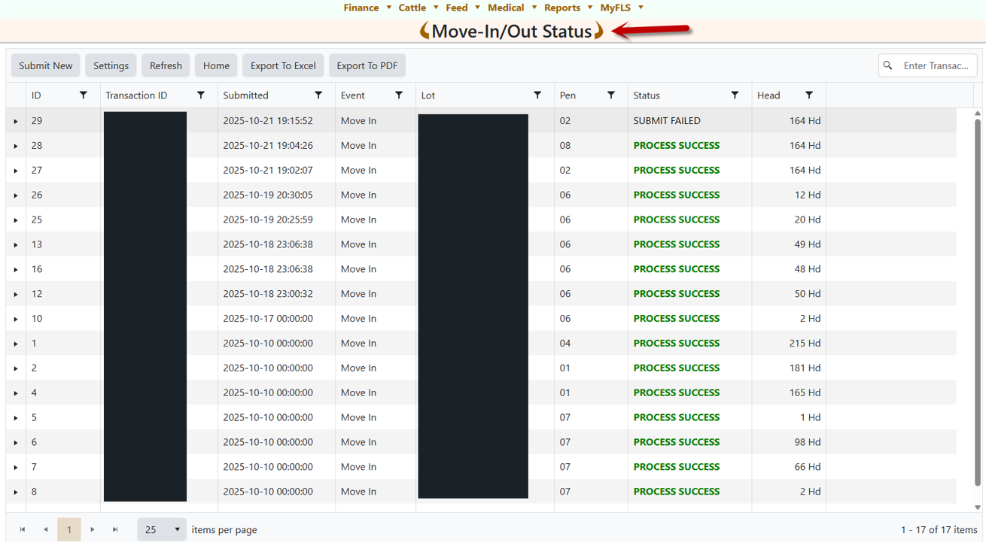The height and width of the screenshot is (542, 986).
Task: Click the Submit New button
Action: [46, 65]
